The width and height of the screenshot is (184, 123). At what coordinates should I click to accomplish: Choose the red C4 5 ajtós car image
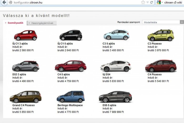(x=71, y=66)
